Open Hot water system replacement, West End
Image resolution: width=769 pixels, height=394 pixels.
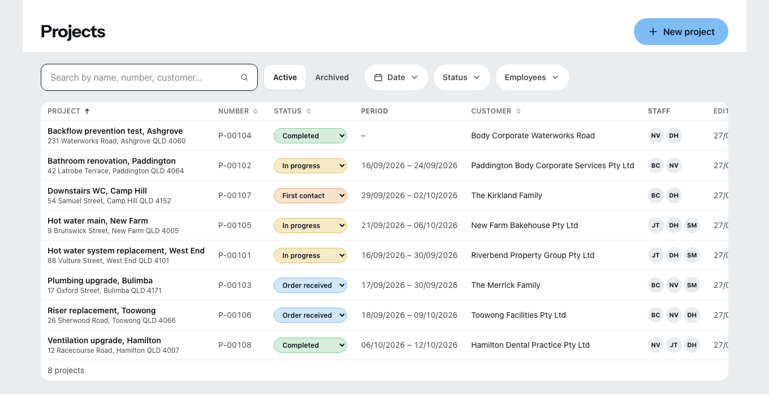(x=126, y=251)
